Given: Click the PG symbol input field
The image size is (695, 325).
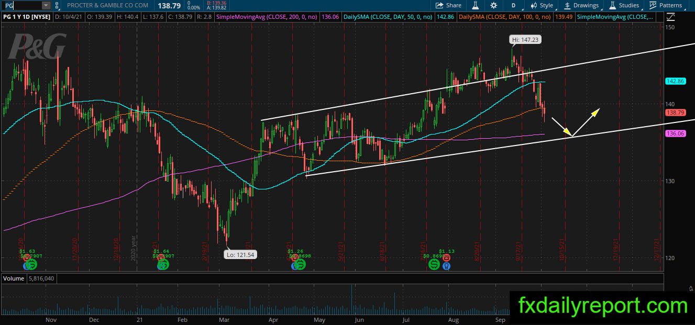Looking at the screenshot, I should click(x=21, y=5).
